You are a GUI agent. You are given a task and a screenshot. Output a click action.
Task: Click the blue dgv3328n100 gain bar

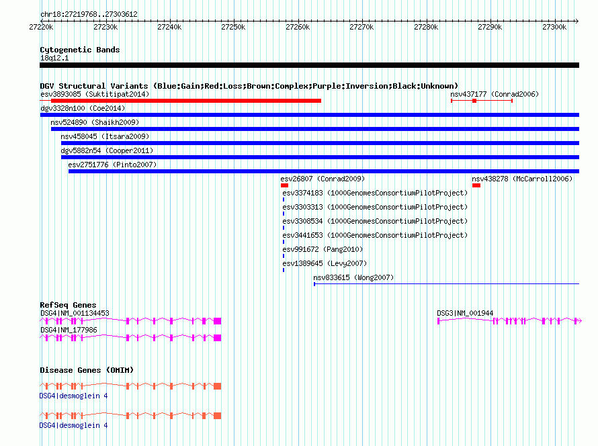[x=310, y=115]
